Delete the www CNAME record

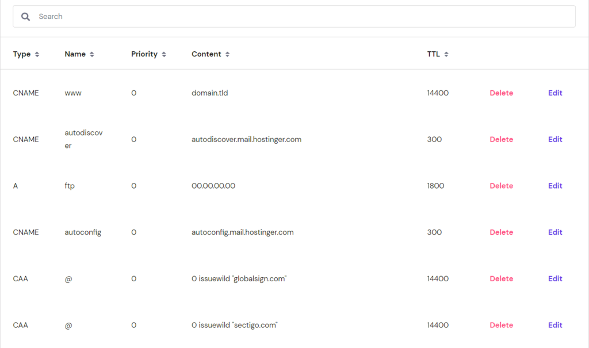pos(501,93)
